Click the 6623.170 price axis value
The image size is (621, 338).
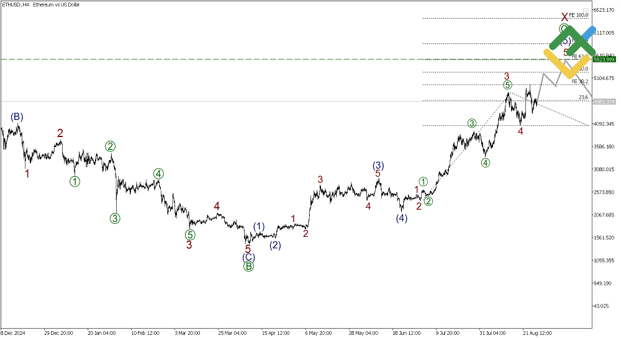point(604,11)
